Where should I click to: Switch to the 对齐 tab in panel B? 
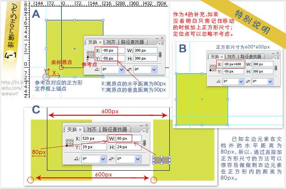click(231, 57)
